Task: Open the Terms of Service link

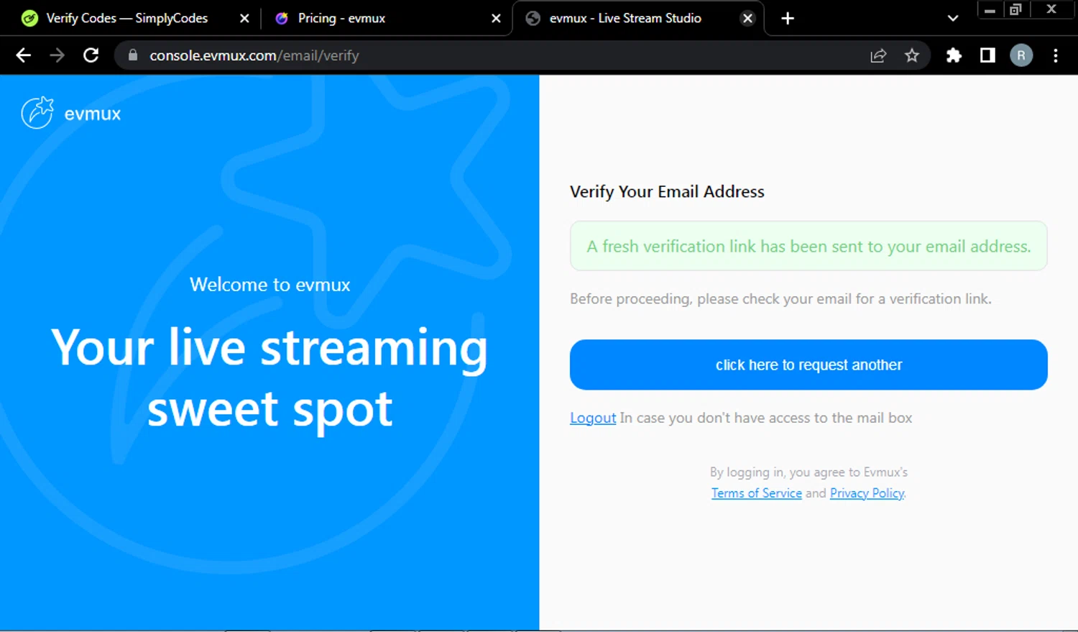Action: (x=756, y=493)
